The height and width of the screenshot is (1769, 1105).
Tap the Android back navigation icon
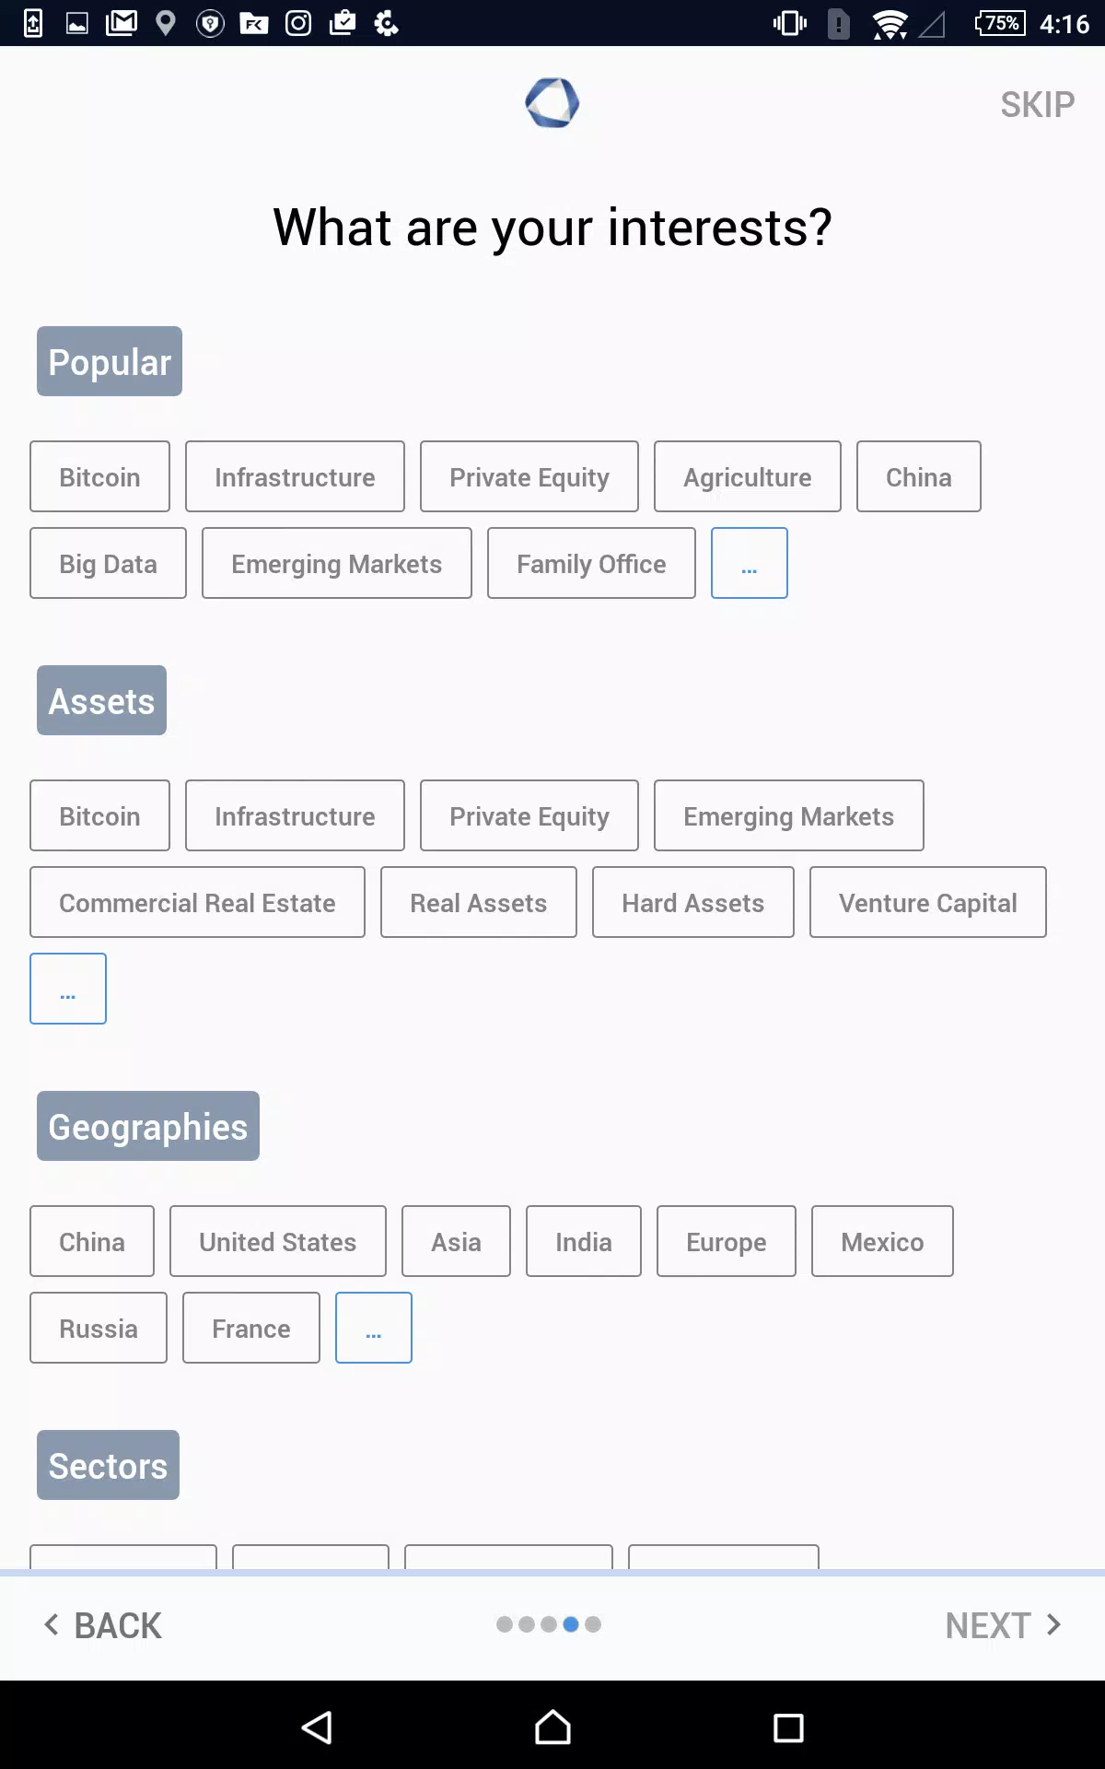[x=317, y=1728]
